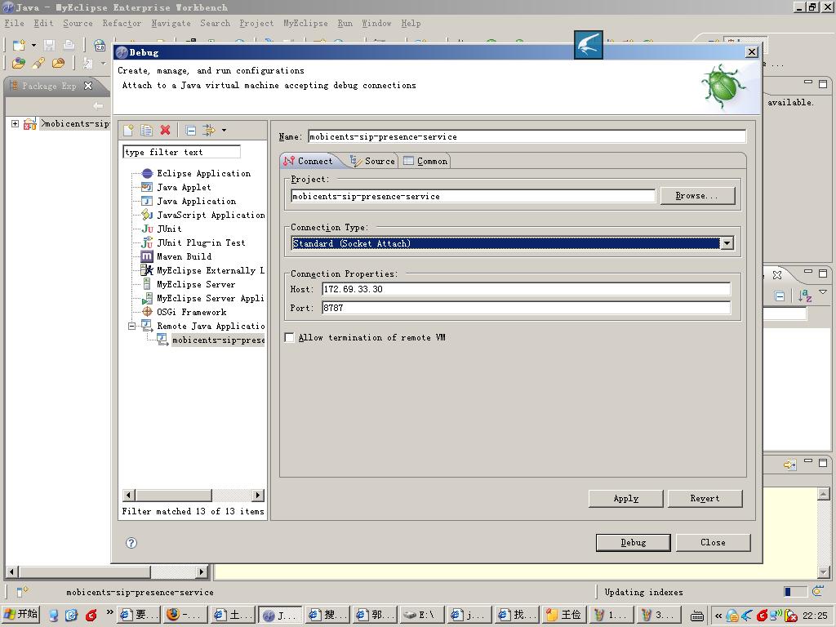Select Maven Build configuration type
This screenshot has width=836, height=627.
(184, 256)
